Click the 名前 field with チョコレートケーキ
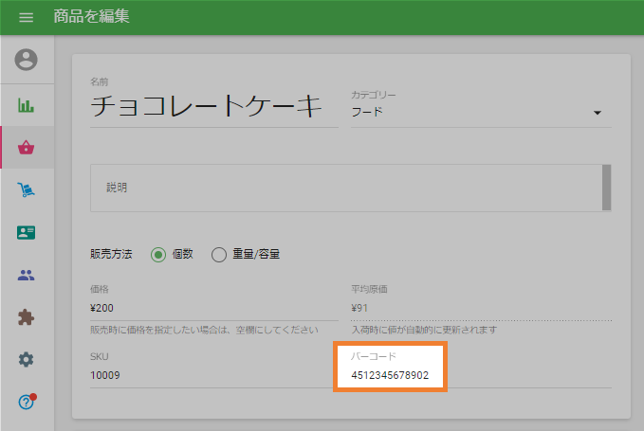The image size is (644, 431). click(213, 107)
